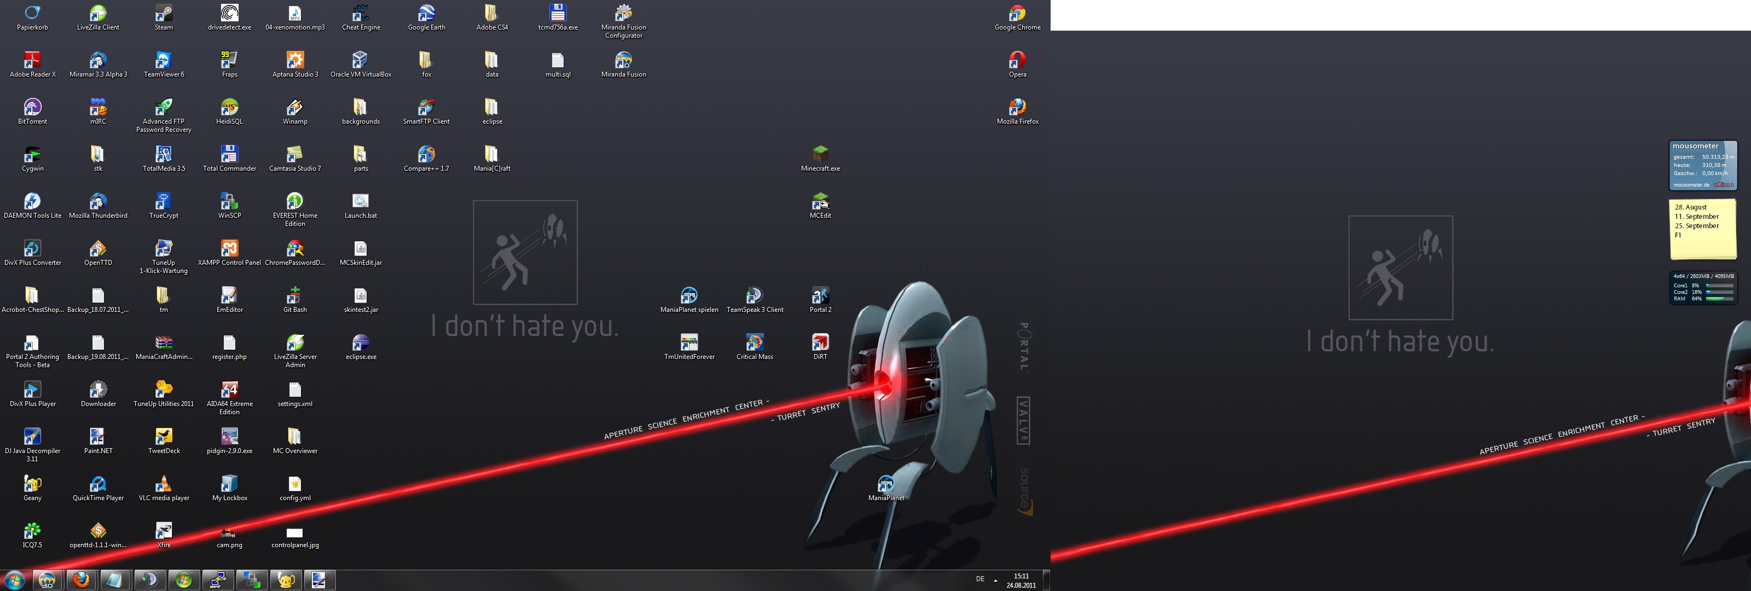The image size is (1751, 591).
Task: Click the Core1 usage bar in gadget
Action: tap(1720, 286)
